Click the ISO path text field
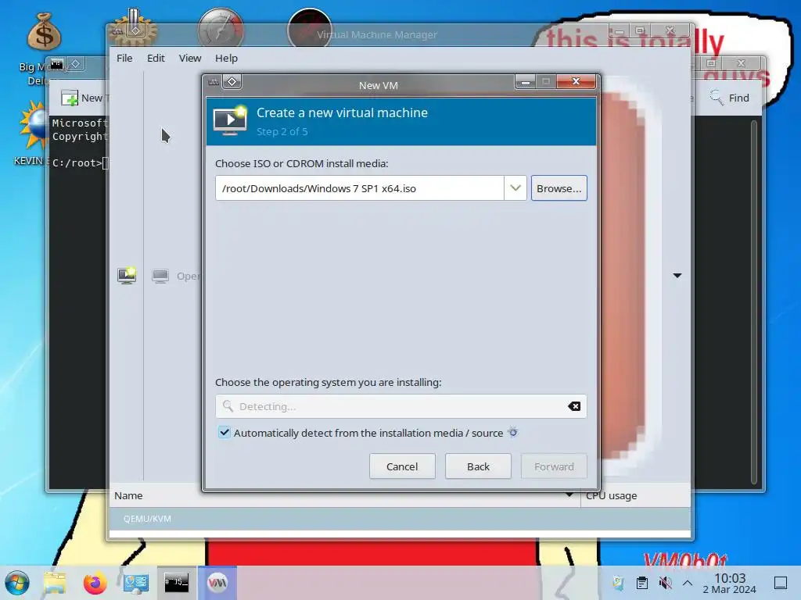801x600 pixels. (x=360, y=188)
